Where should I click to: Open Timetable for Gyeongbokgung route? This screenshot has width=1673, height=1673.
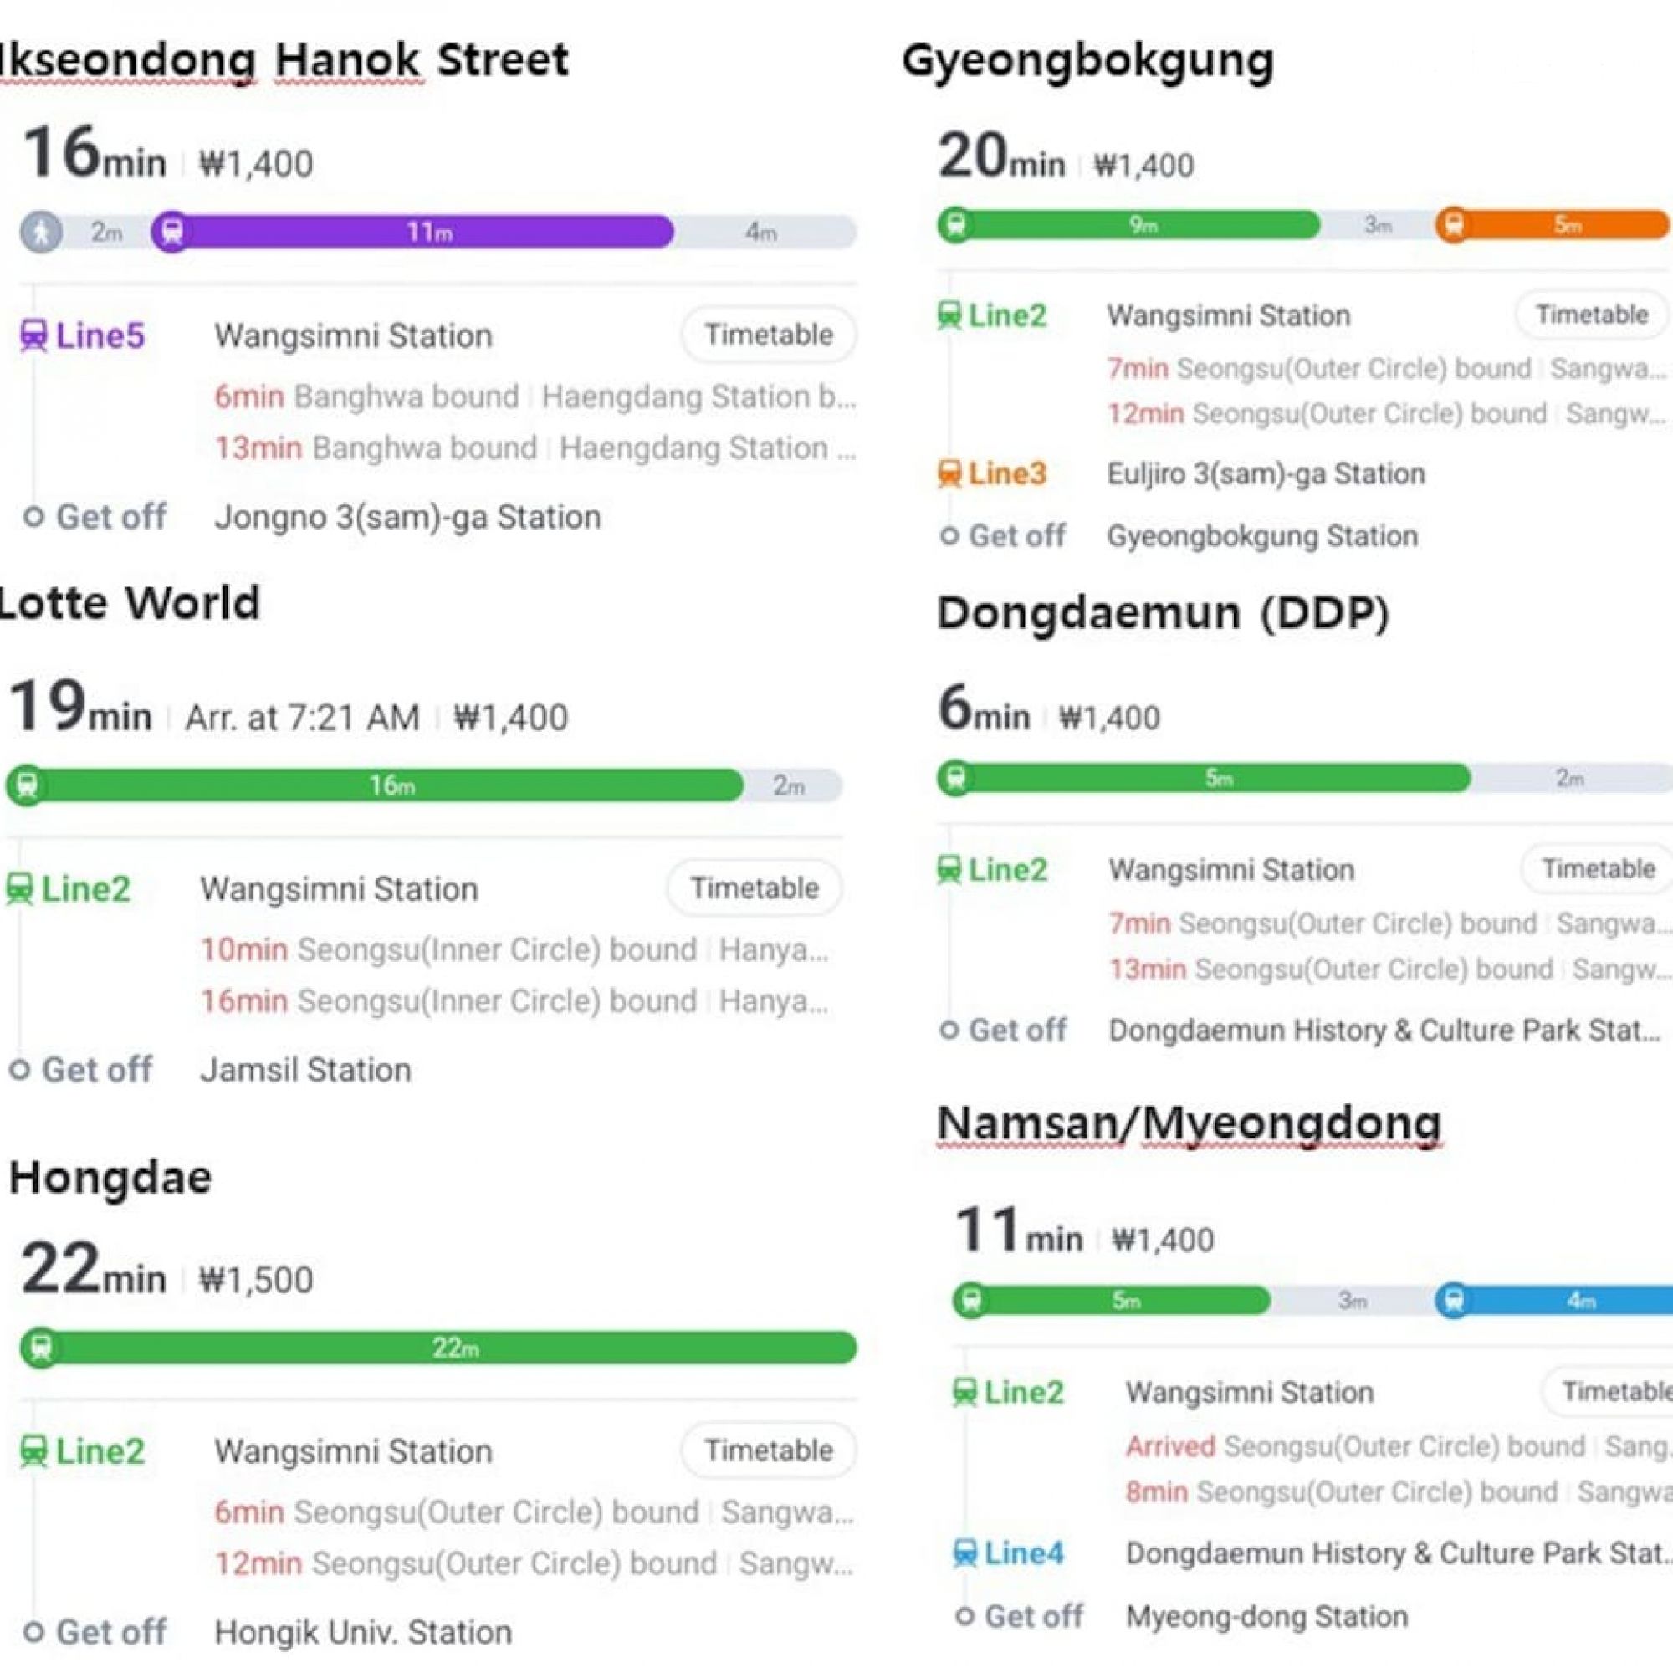coord(1592,315)
